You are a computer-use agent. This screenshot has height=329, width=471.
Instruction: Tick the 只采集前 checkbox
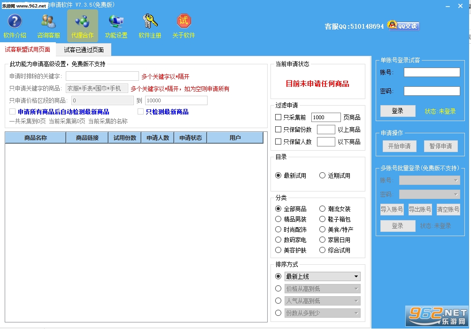(x=278, y=117)
